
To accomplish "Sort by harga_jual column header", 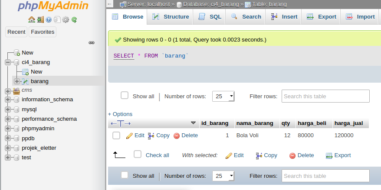I will [x=349, y=123].
